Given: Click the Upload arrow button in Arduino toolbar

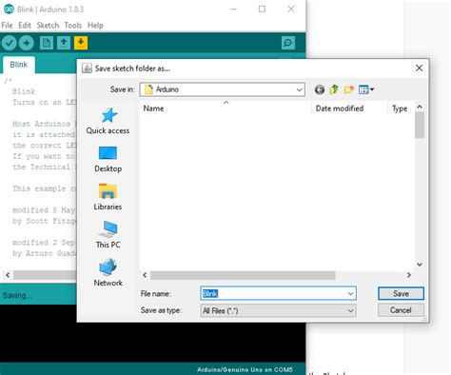Looking at the screenshot, I should (x=26, y=43).
